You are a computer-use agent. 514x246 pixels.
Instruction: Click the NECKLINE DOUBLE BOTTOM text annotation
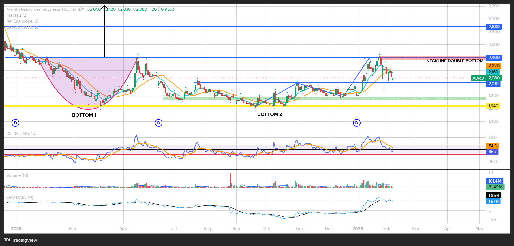[x=455, y=61]
